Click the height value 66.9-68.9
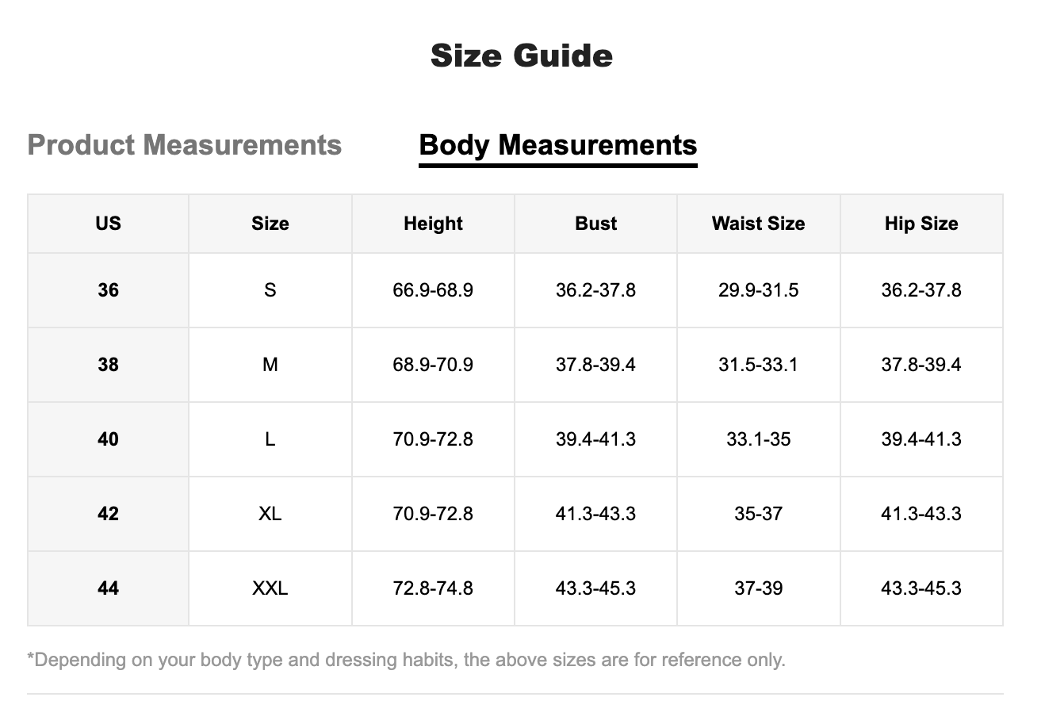 point(433,290)
